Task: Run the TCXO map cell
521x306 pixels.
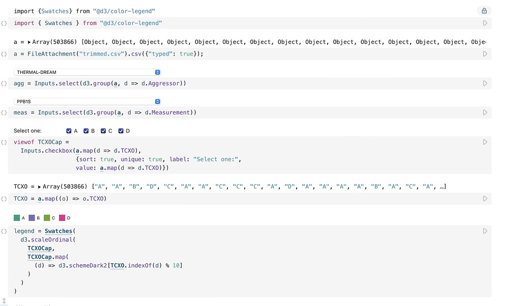Action: 485,199
